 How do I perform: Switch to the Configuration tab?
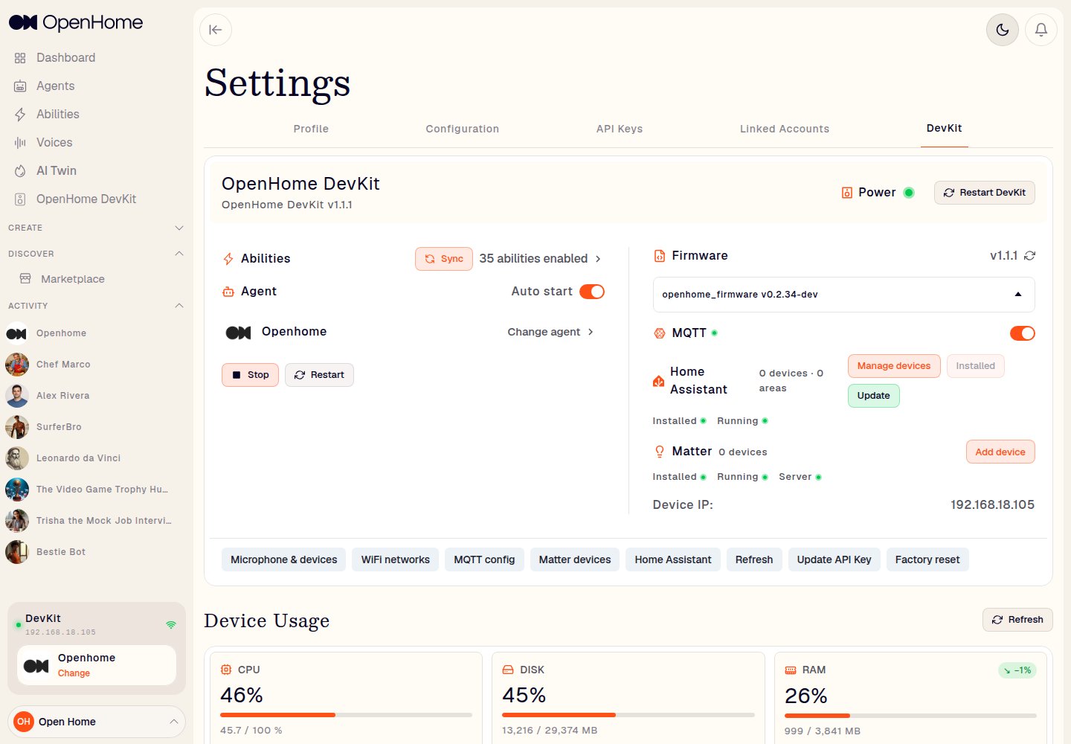(462, 129)
